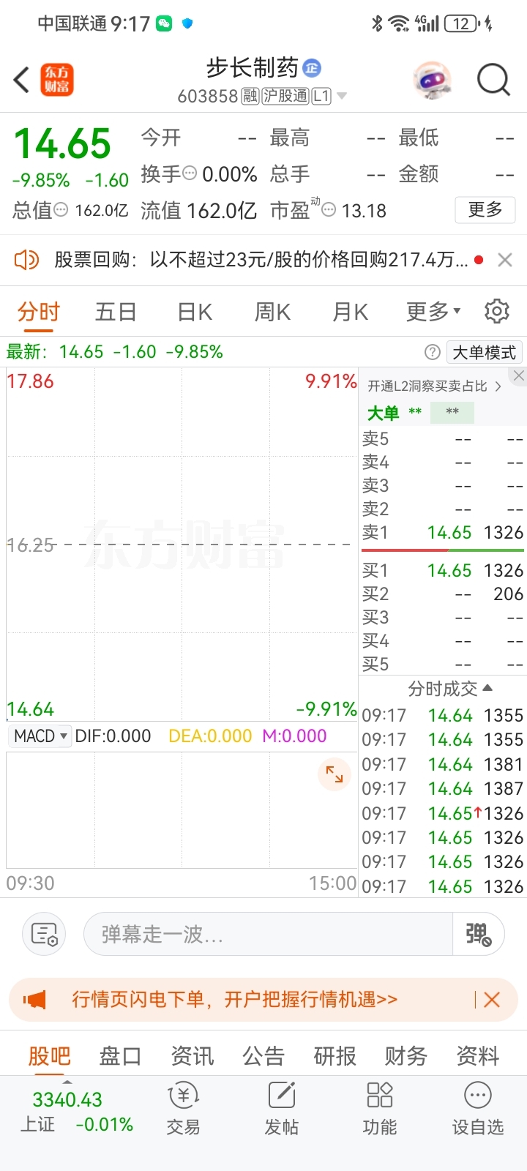Toggle the 弹 barrage switch icon
527x1171 pixels.
tap(479, 935)
